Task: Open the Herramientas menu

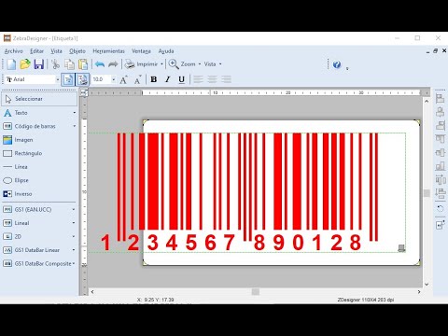Action: [108, 51]
